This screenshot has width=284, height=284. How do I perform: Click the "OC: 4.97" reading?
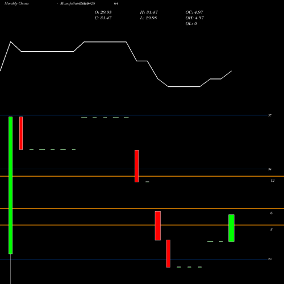(x=194, y=12)
